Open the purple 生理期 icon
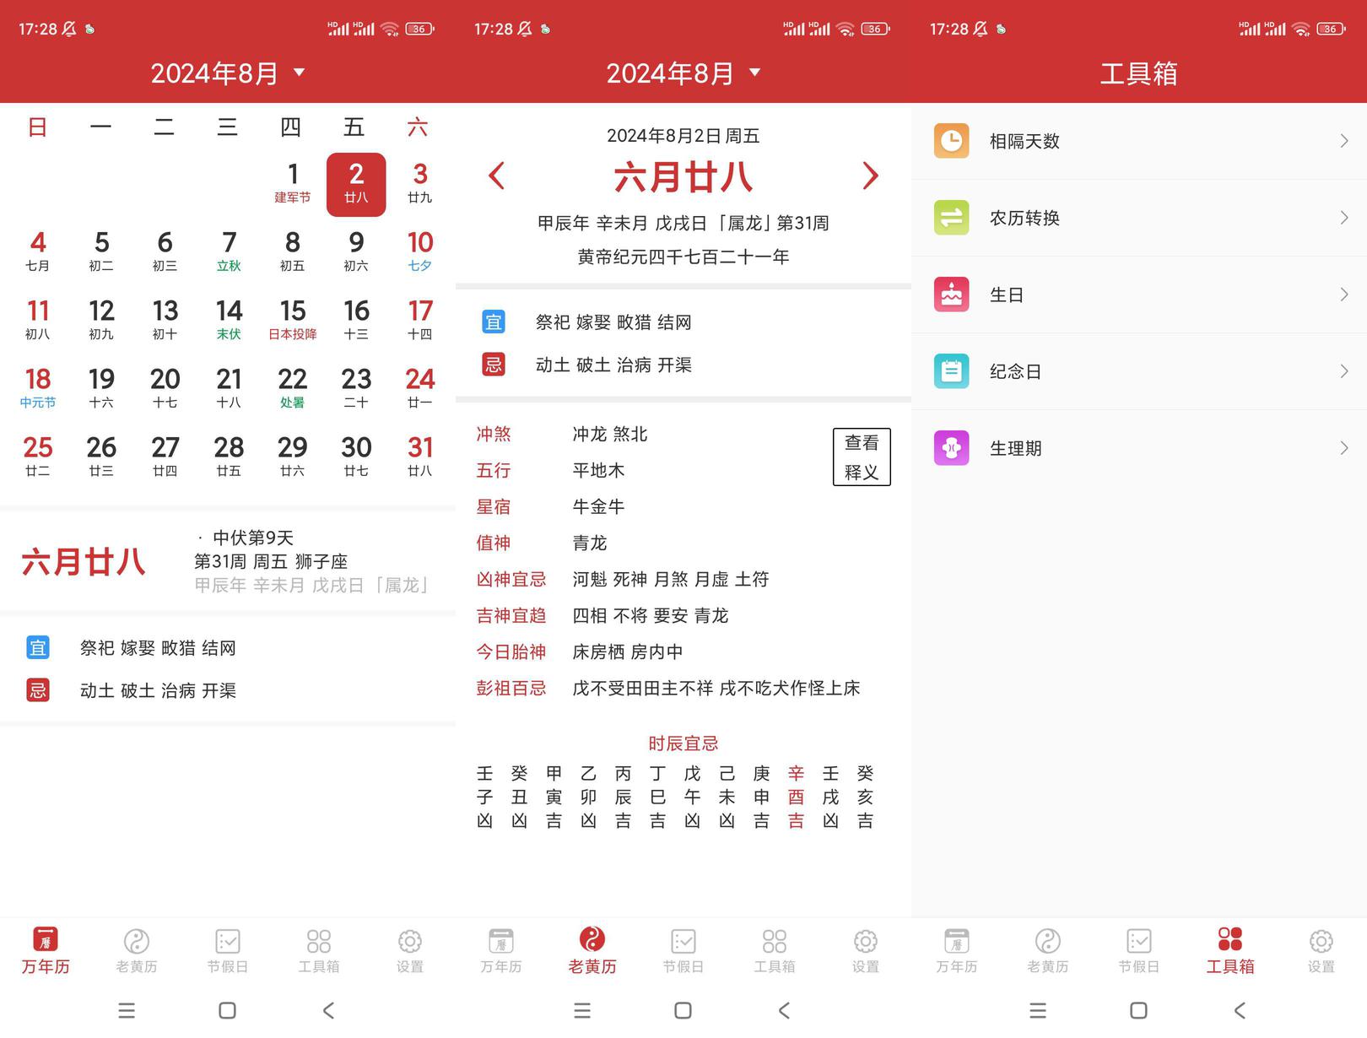Screen dimensions: 1367x1038 (951, 448)
